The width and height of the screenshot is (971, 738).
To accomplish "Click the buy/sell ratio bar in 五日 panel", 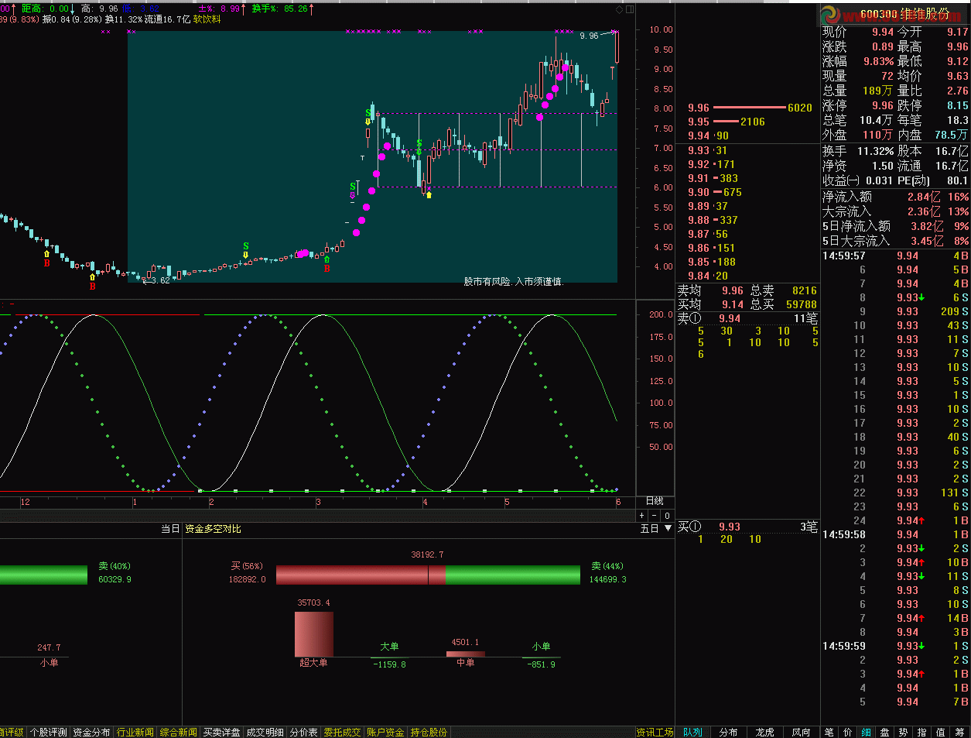I will tap(428, 575).
